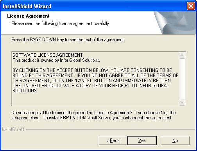Screen dimensions: 197x151
Task: Click the InstallShield branding label
Action: (13, 129)
